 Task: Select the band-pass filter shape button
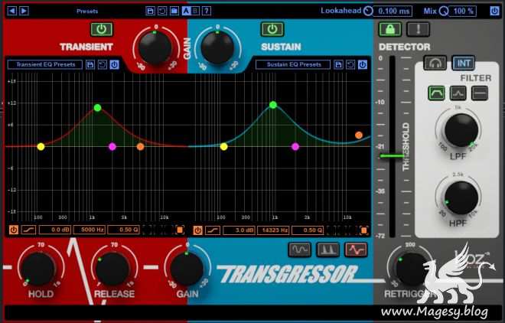(x=436, y=93)
